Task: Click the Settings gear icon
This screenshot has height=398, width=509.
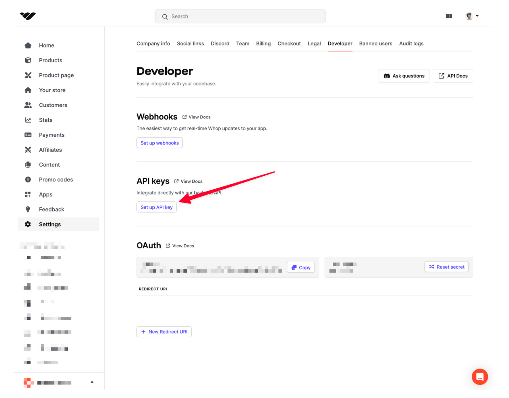Action: pos(28,225)
